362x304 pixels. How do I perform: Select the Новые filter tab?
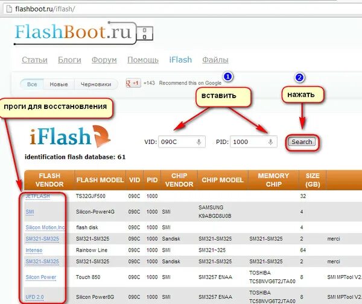point(59,84)
